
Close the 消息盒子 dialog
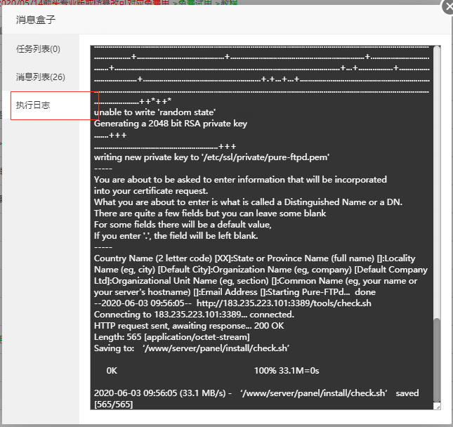[448, 7]
